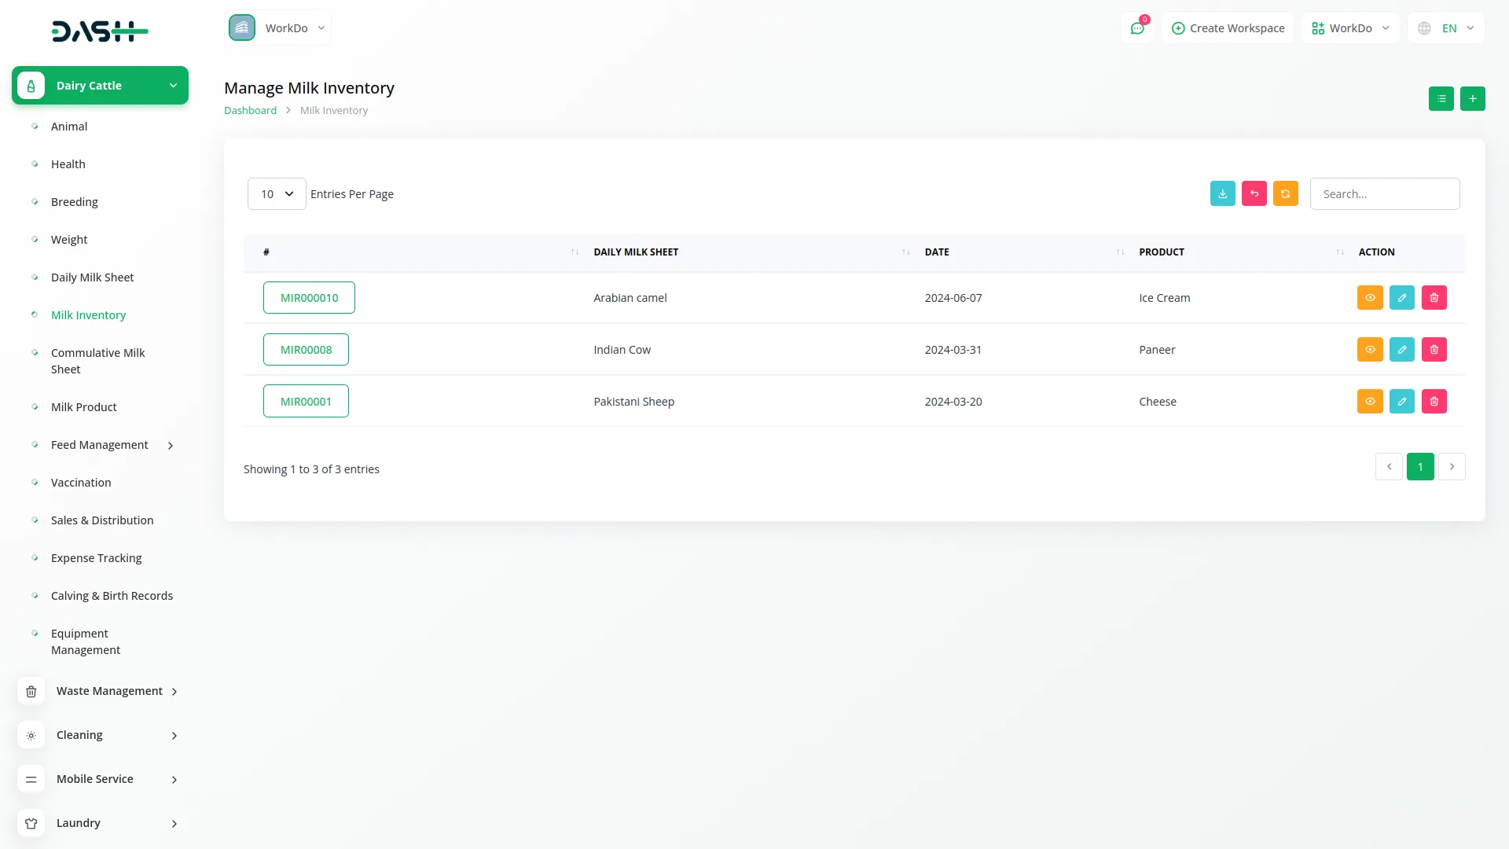This screenshot has width=1509, height=849.
Task: Open the chat messages notification icon
Action: (x=1136, y=28)
